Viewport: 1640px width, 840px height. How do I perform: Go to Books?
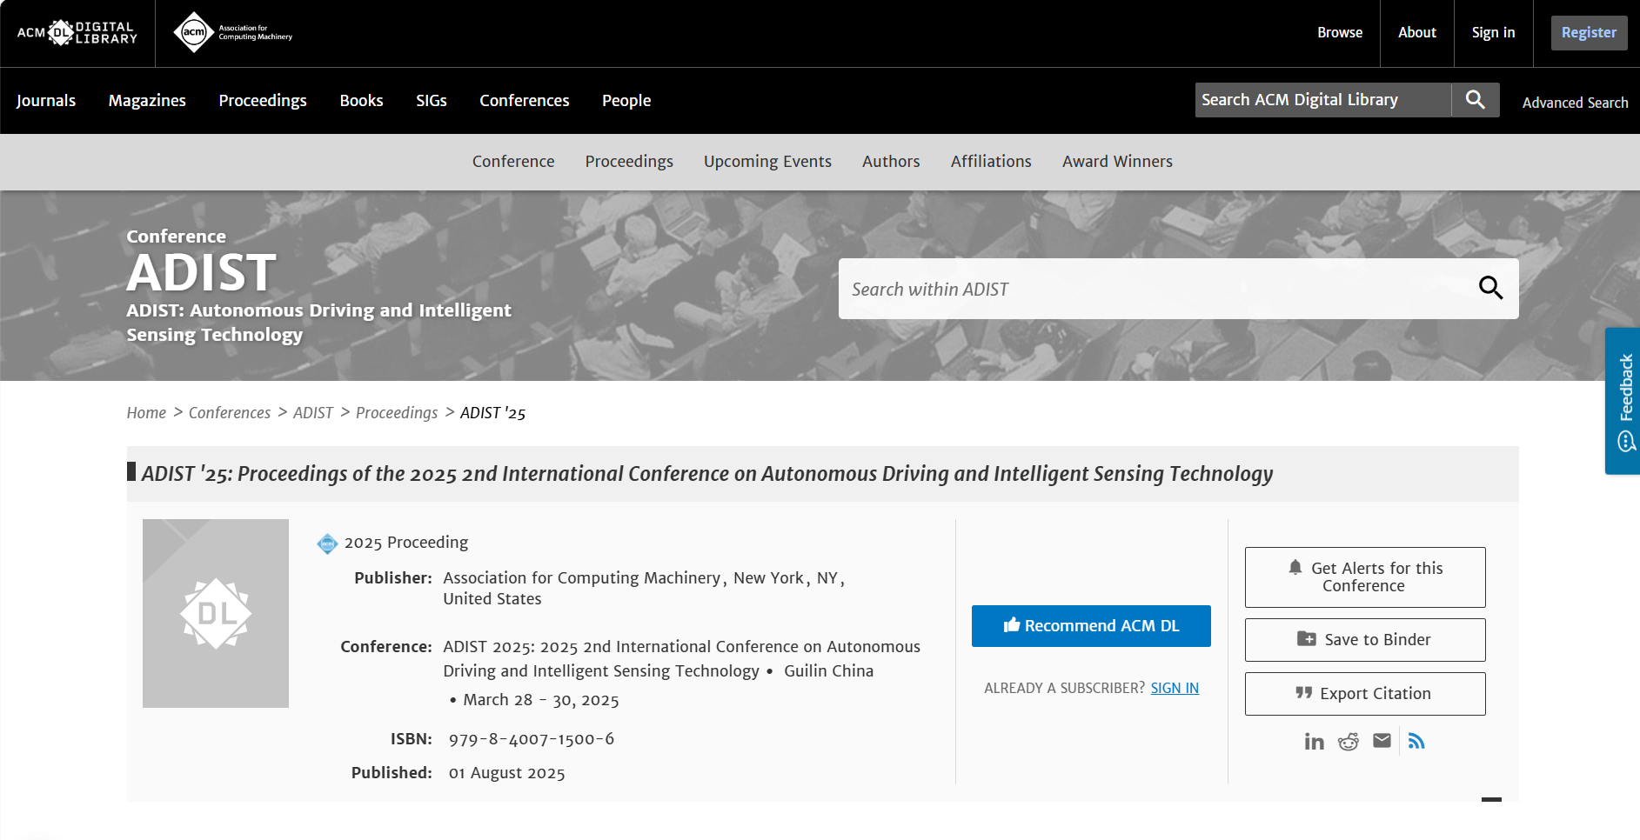[x=361, y=100]
